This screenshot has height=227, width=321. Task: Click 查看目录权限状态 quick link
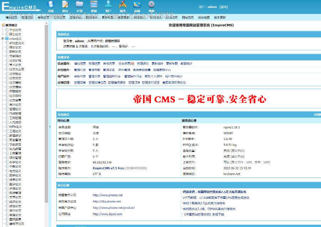pos(174,83)
